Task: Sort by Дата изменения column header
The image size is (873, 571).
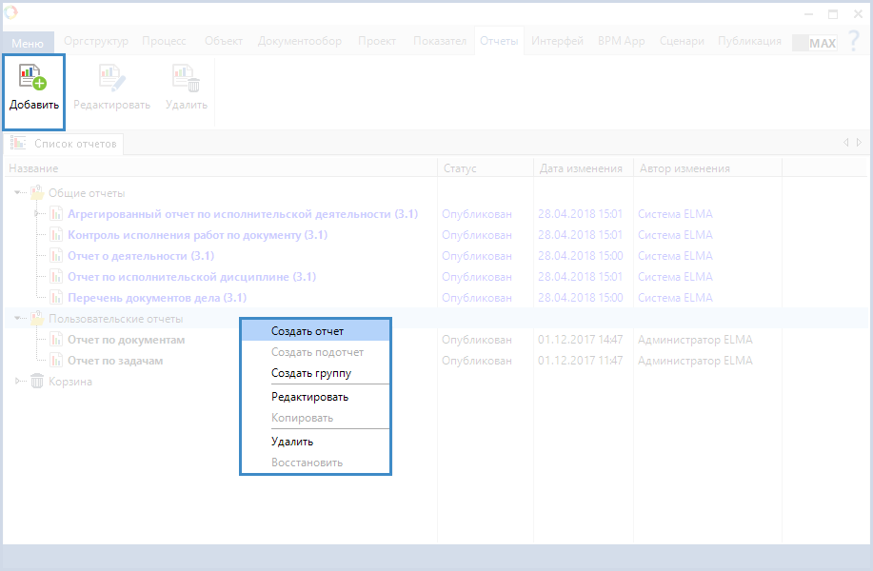Action: pyautogui.click(x=580, y=168)
